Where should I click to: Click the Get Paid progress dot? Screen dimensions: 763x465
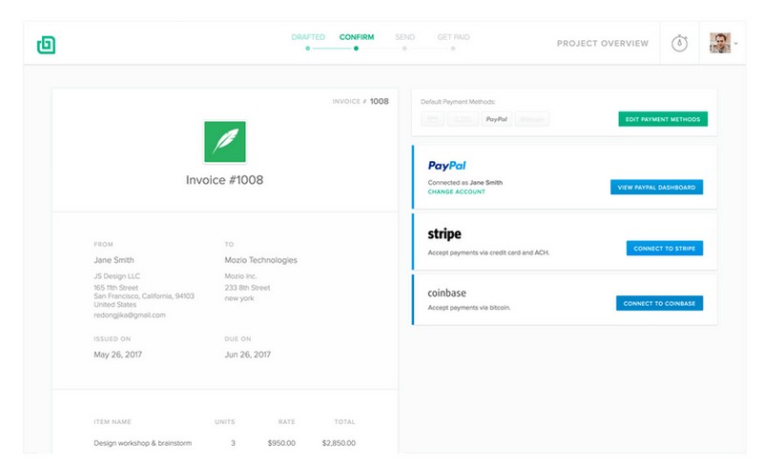coord(453,49)
